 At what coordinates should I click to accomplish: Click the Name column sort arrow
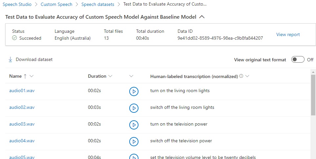pos(25,76)
